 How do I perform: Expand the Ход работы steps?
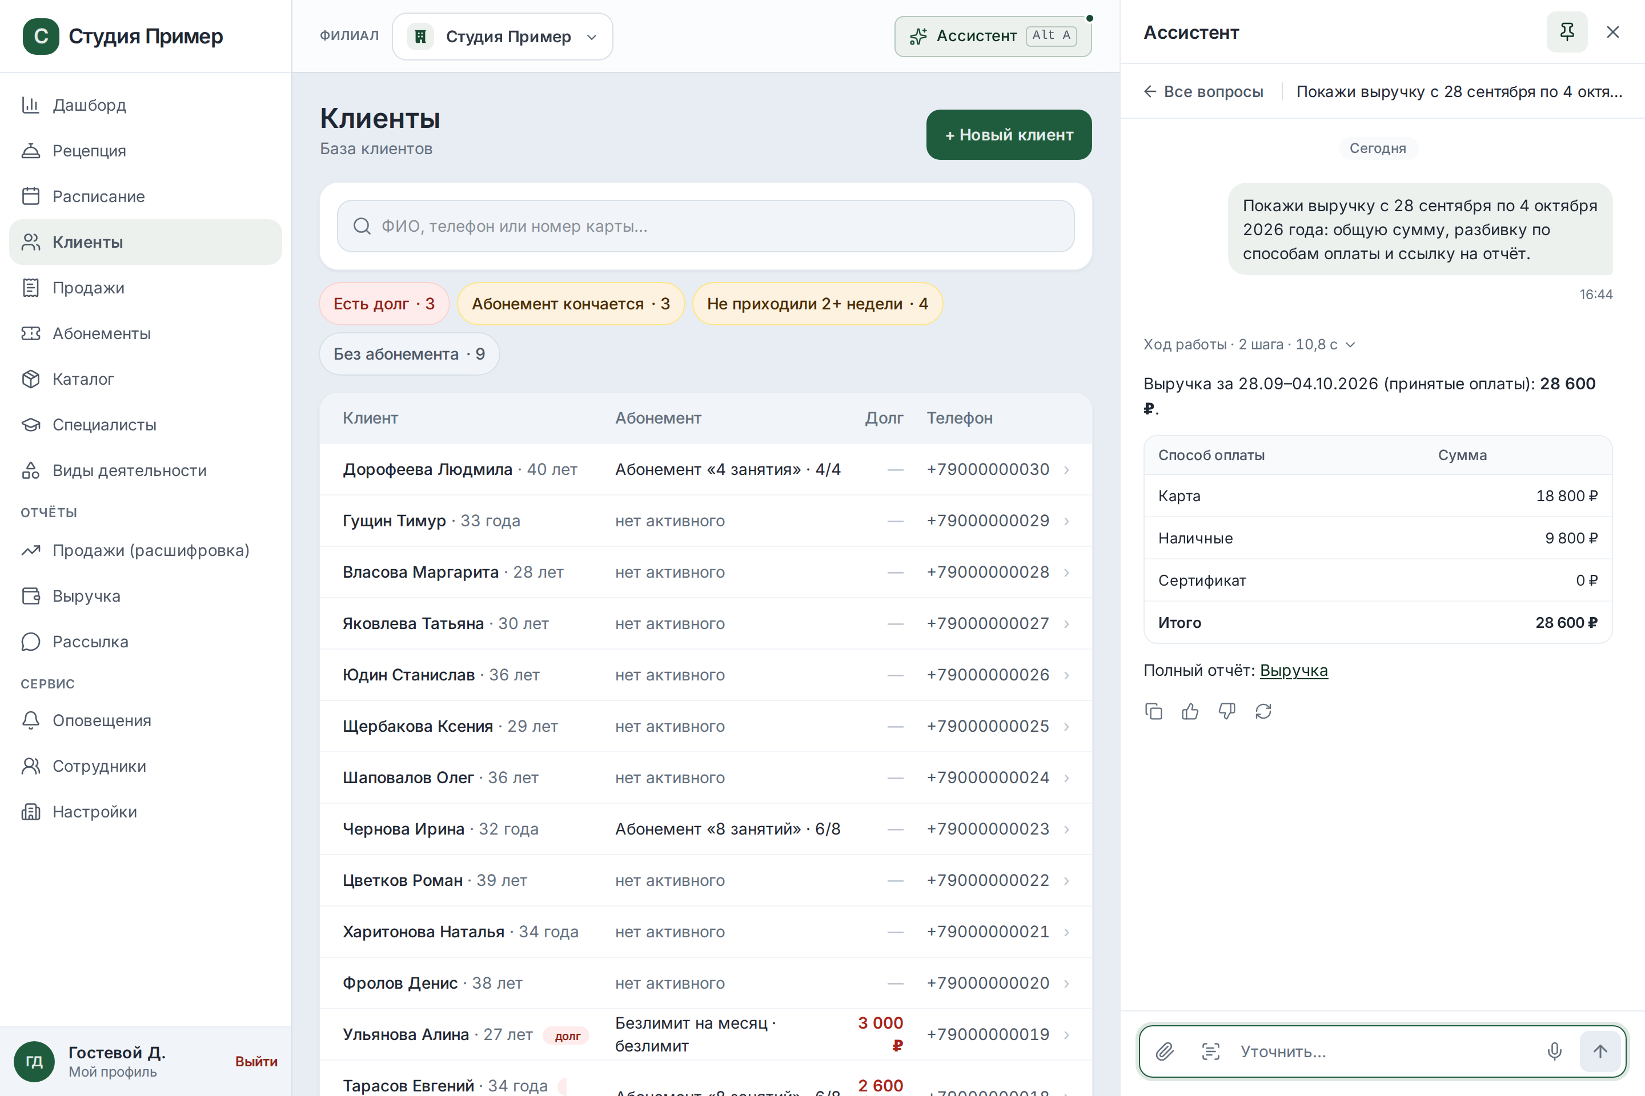click(x=1249, y=345)
